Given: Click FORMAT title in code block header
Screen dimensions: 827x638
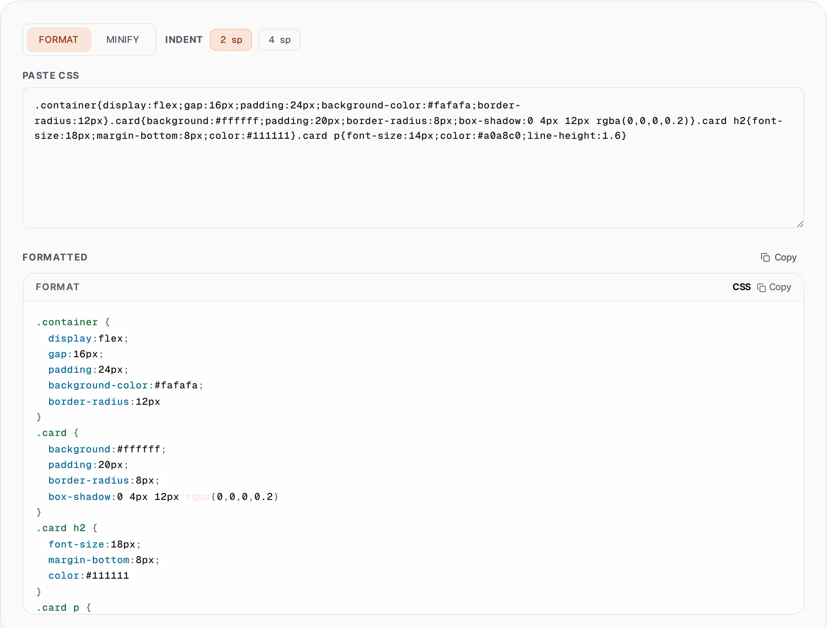Looking at the screenshot, I should click(58, 287).
